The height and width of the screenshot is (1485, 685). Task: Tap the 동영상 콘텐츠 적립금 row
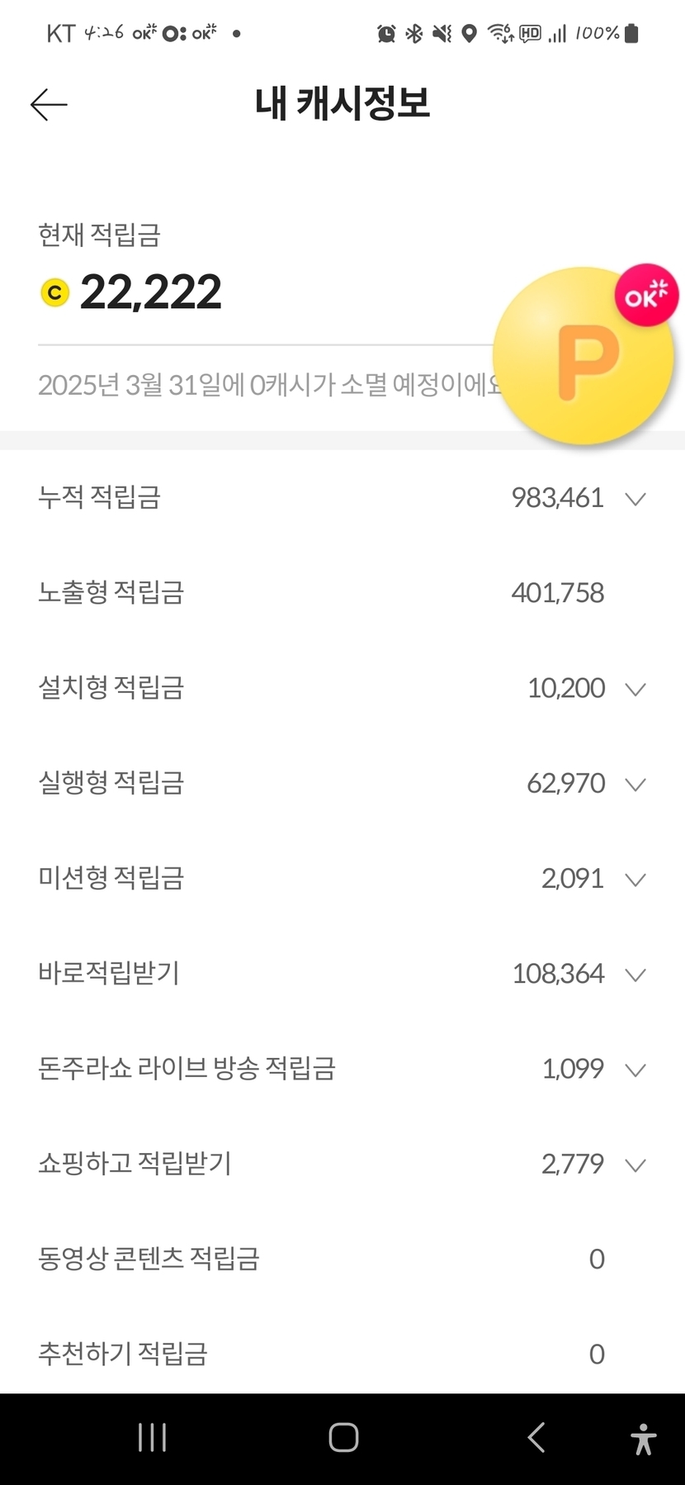[x=149, y=1259]
